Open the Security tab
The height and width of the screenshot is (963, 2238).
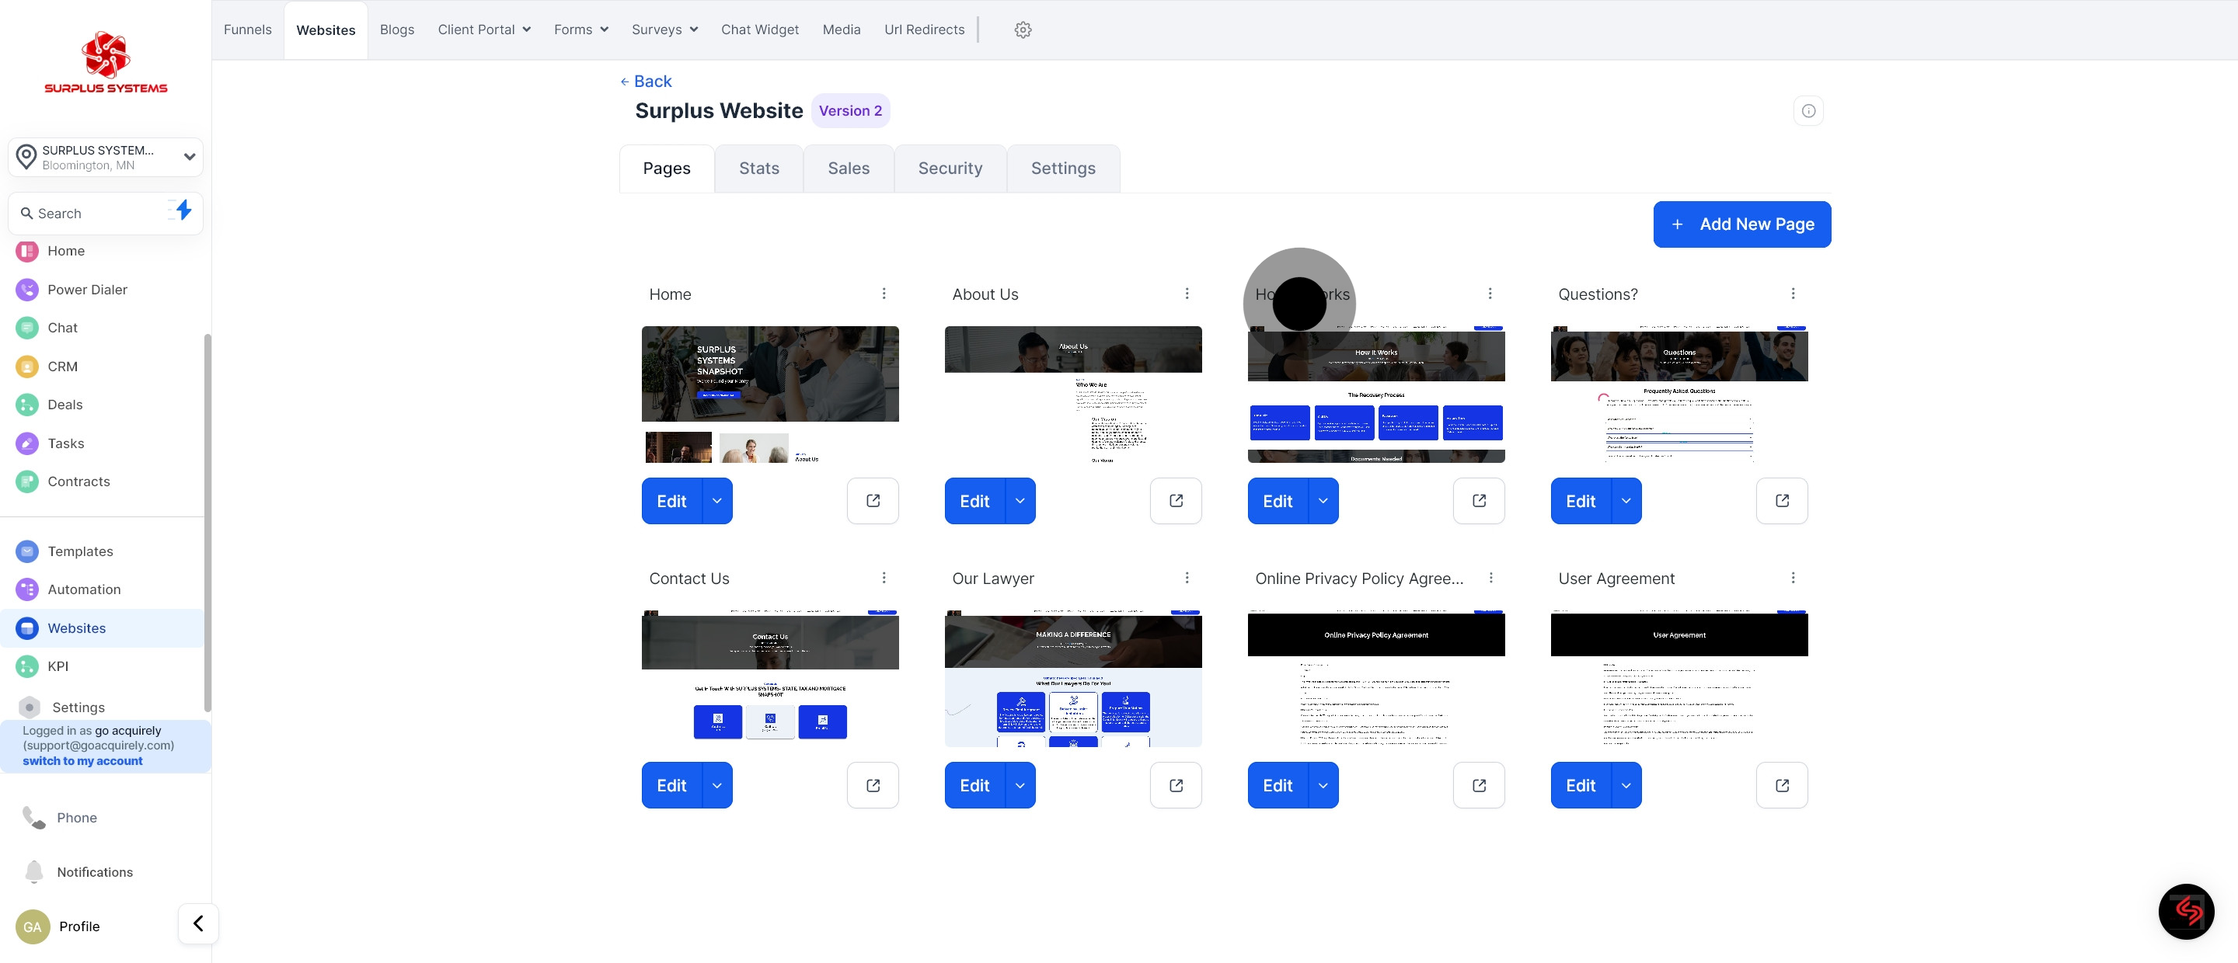(950, 169)
